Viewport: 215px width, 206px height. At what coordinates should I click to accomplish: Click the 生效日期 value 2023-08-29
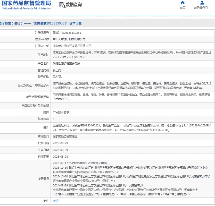click(x=60, y=150)
